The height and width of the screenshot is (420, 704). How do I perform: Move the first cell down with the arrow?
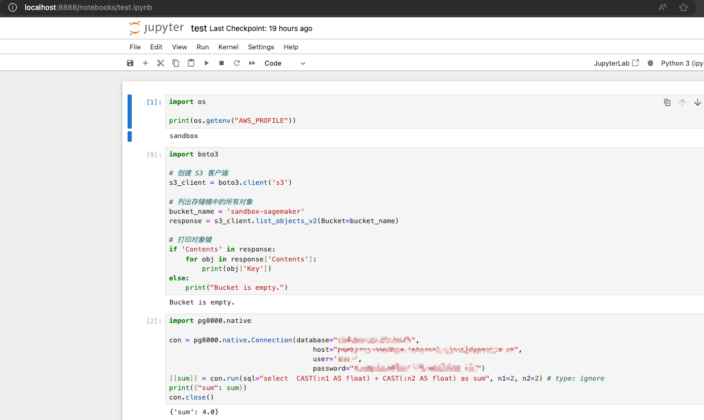pyautogui.click(x=698, y=102)
